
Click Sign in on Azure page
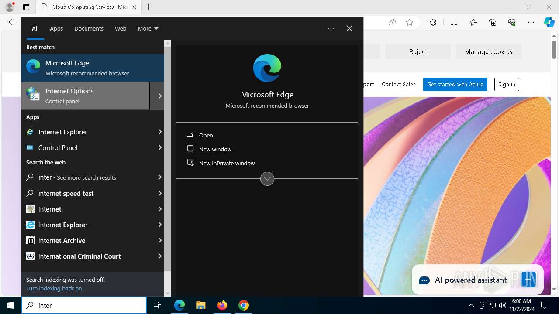[x=507, y=84]
